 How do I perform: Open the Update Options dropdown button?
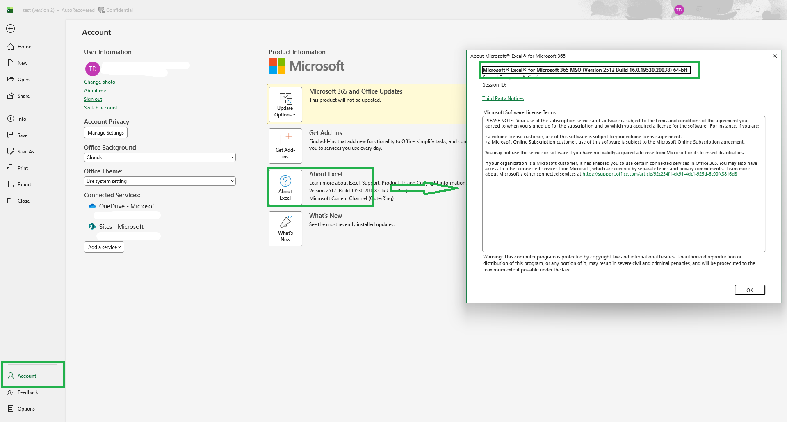click(x=285, y=105)
